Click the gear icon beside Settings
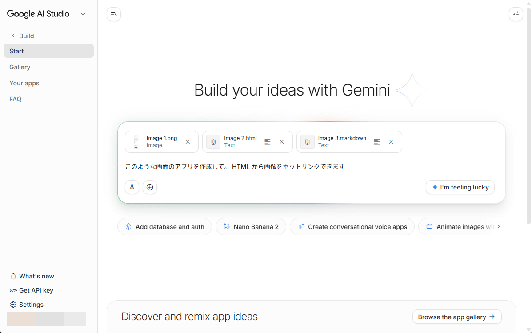 coord(13,305)
